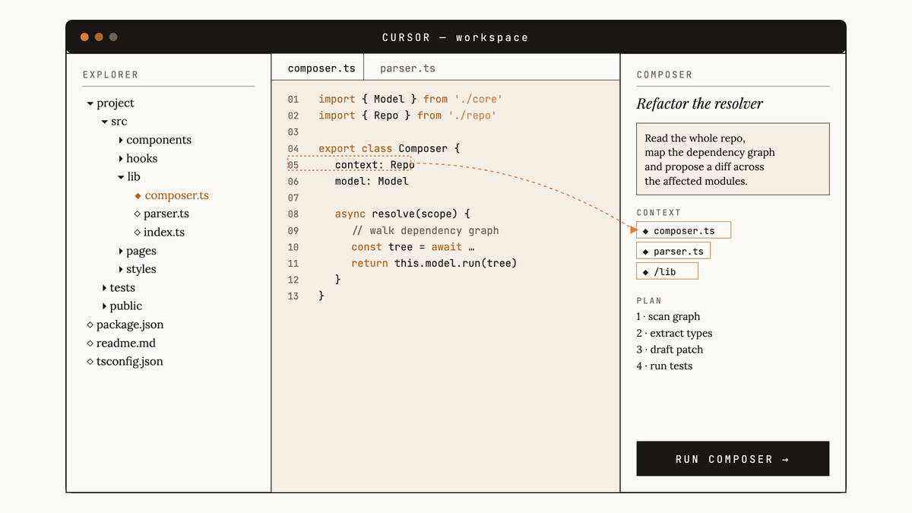Screen dimensions: 912x513
Task: Click line number 08 in the gutter
Action: (293, 214)
